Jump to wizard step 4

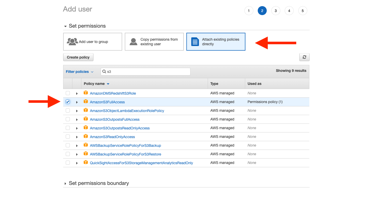click(289, 11)
